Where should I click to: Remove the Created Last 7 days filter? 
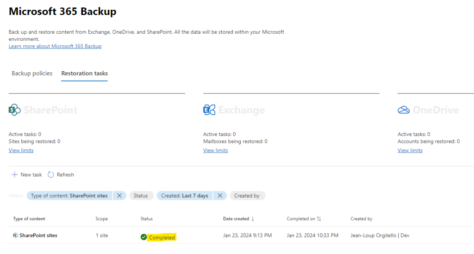220,196
